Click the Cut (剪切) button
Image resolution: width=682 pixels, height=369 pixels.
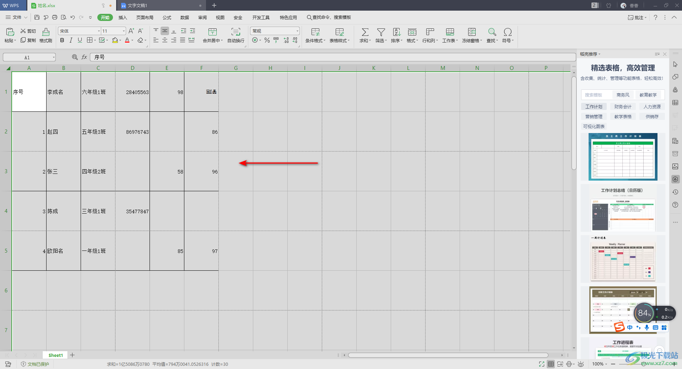tap(28, 31)
